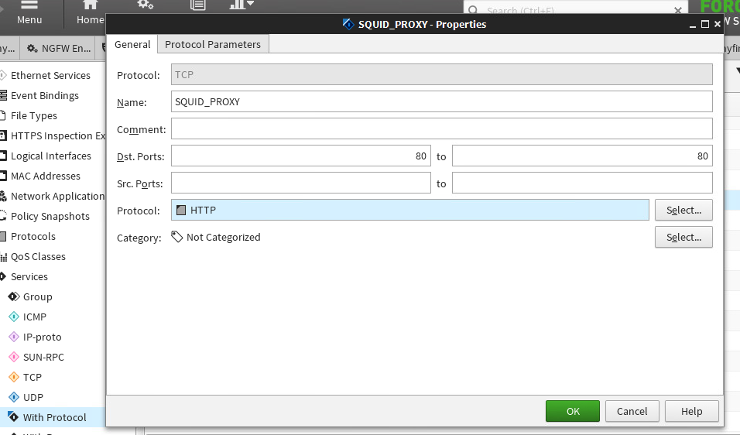Click the With Protocol tree icon
Screen dimensions: 740x435
[x=14, y=417]
